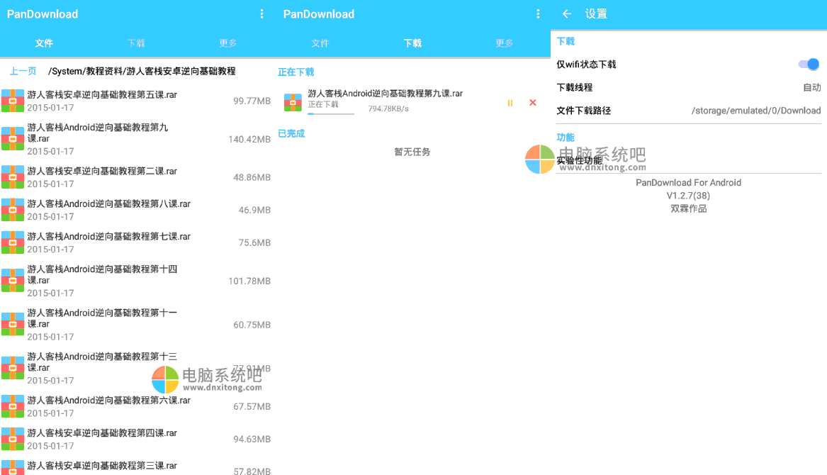Click rar icon of 安卓逆向基础教程第二课.rar

13,177
